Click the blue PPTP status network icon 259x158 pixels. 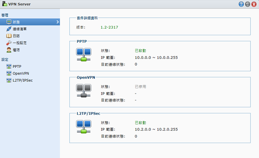click(84, 55)
